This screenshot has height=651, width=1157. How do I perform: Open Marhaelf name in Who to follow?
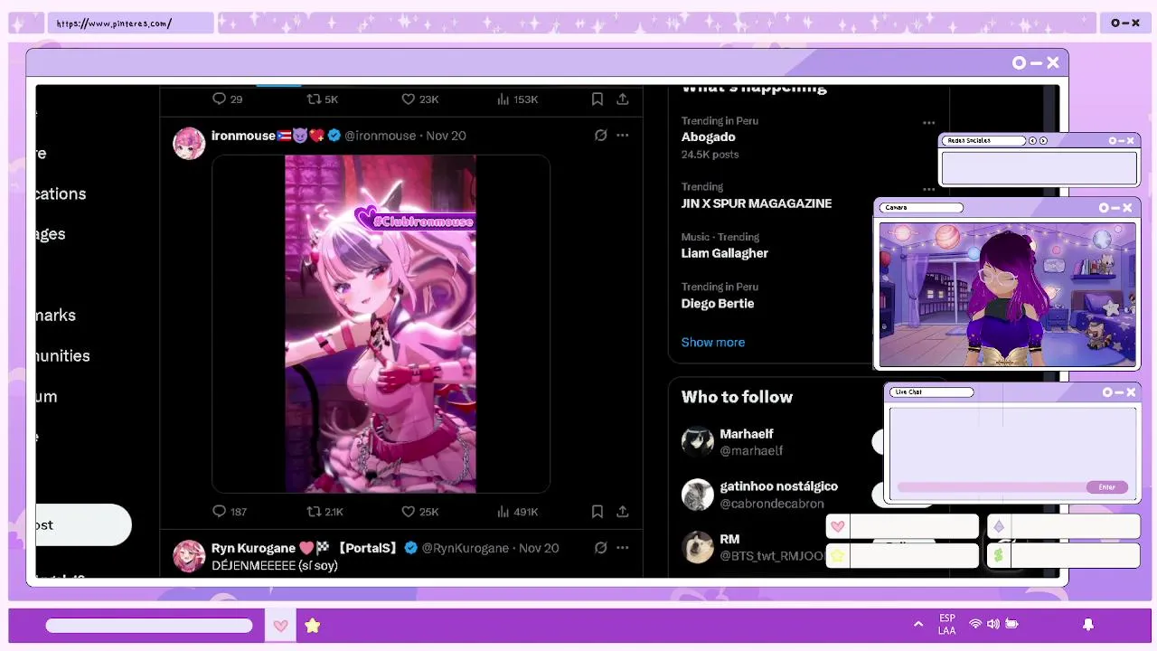pyautogui.click(x=746, y=433)
